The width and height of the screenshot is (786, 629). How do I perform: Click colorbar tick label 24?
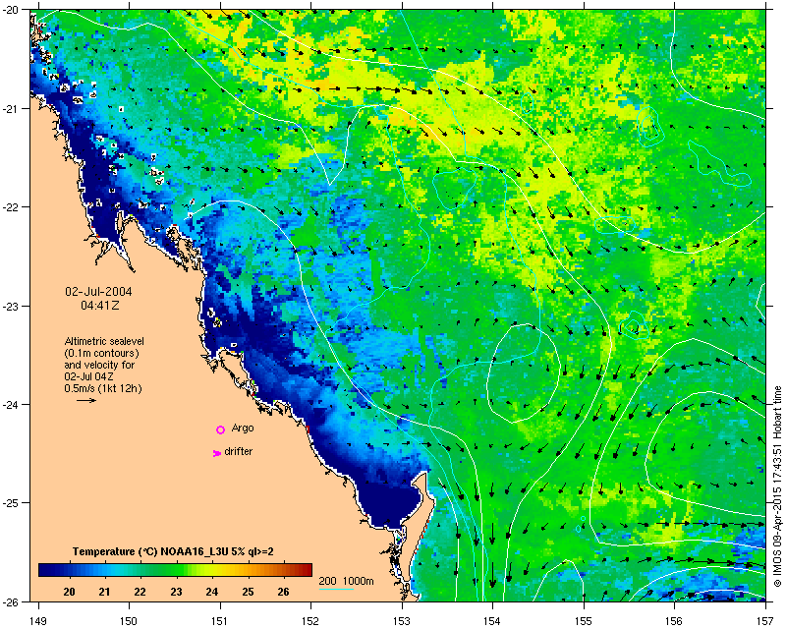point(211,592)
